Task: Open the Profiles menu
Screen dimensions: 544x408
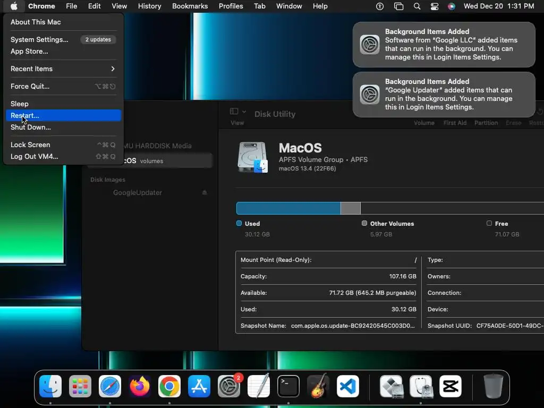Action: (x=231, y=6)
